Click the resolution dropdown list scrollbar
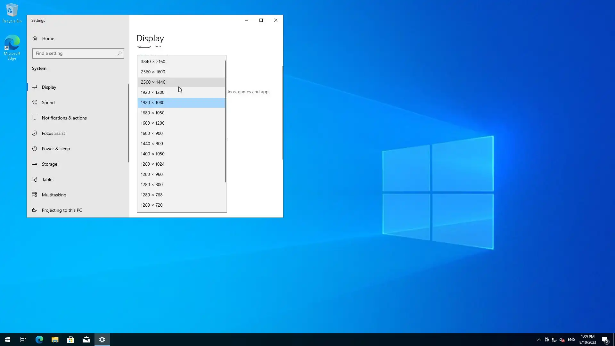 [x=225, y=122]
